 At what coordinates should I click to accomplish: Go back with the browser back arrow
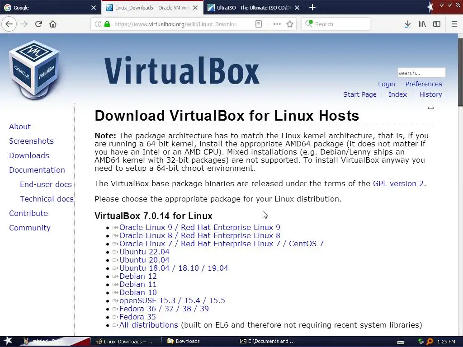click(9, 24)
